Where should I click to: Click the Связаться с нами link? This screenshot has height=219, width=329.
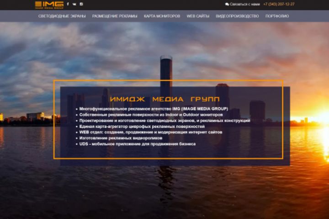coord(244,4)
